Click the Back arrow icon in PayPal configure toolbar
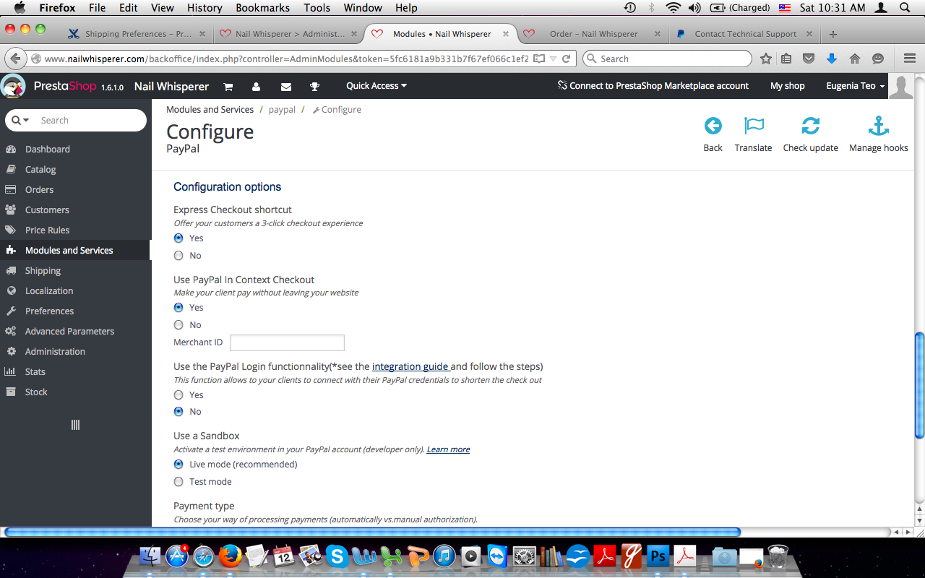 (x=713, y=126)
